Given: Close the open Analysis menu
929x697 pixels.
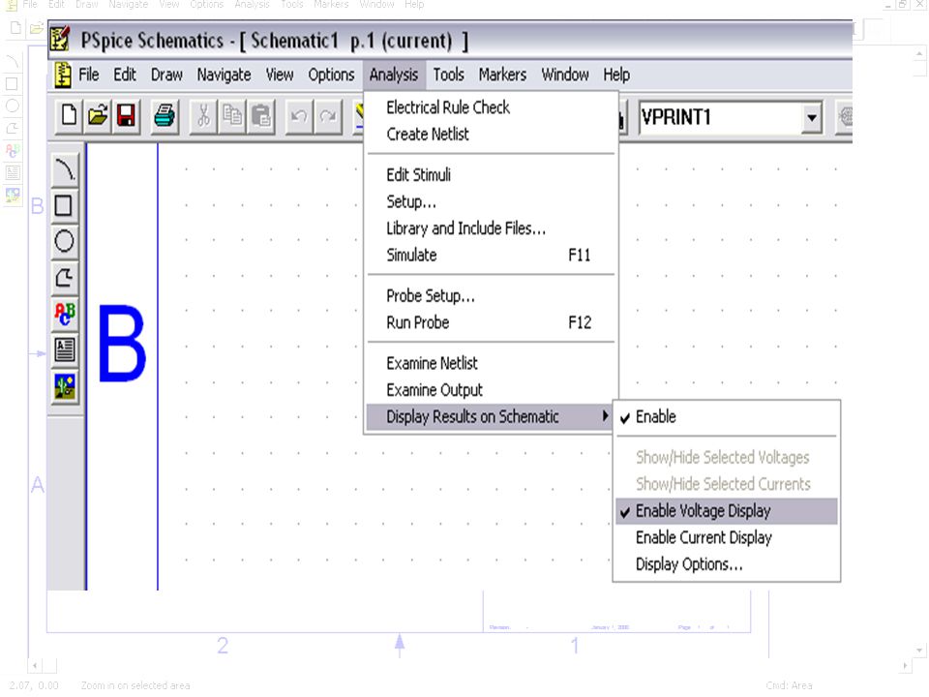Looking at the screenshot, I should point(394,75).
